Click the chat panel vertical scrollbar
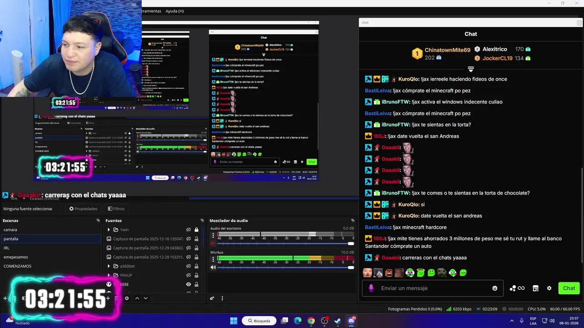 tap(582, 214)
